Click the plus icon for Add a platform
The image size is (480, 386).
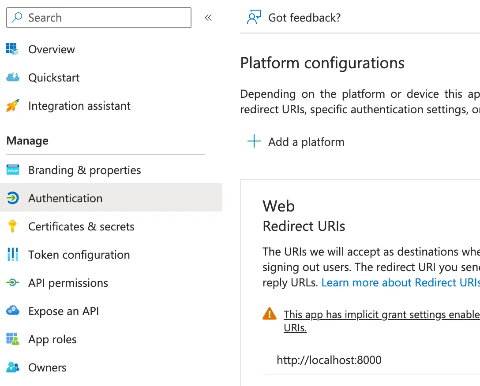[254, 141]
